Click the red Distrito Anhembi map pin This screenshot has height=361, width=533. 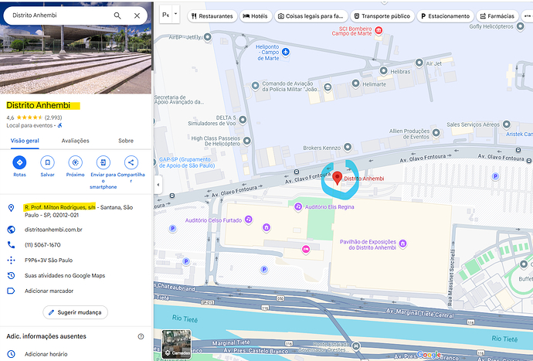click(x=337, y=178)
